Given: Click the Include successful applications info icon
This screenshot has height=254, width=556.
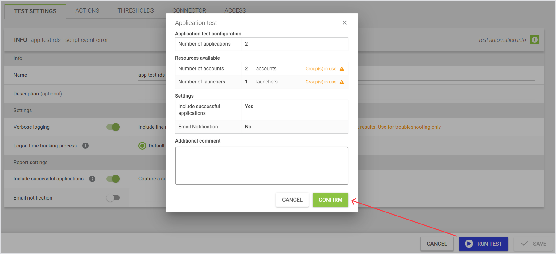Looking at the screenshot, I should pos(92,179).
